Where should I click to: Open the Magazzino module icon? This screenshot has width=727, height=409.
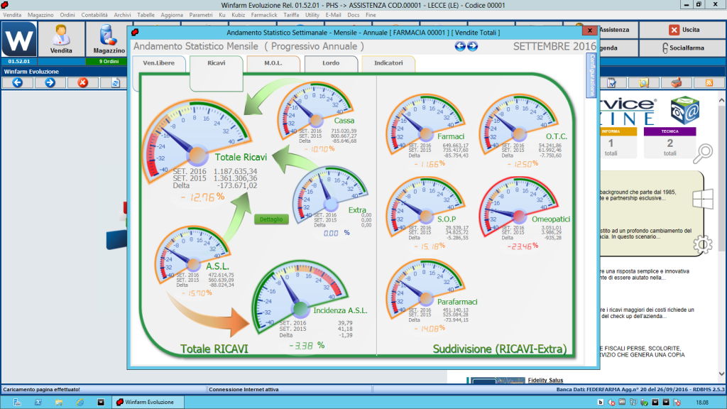point(109,39)
